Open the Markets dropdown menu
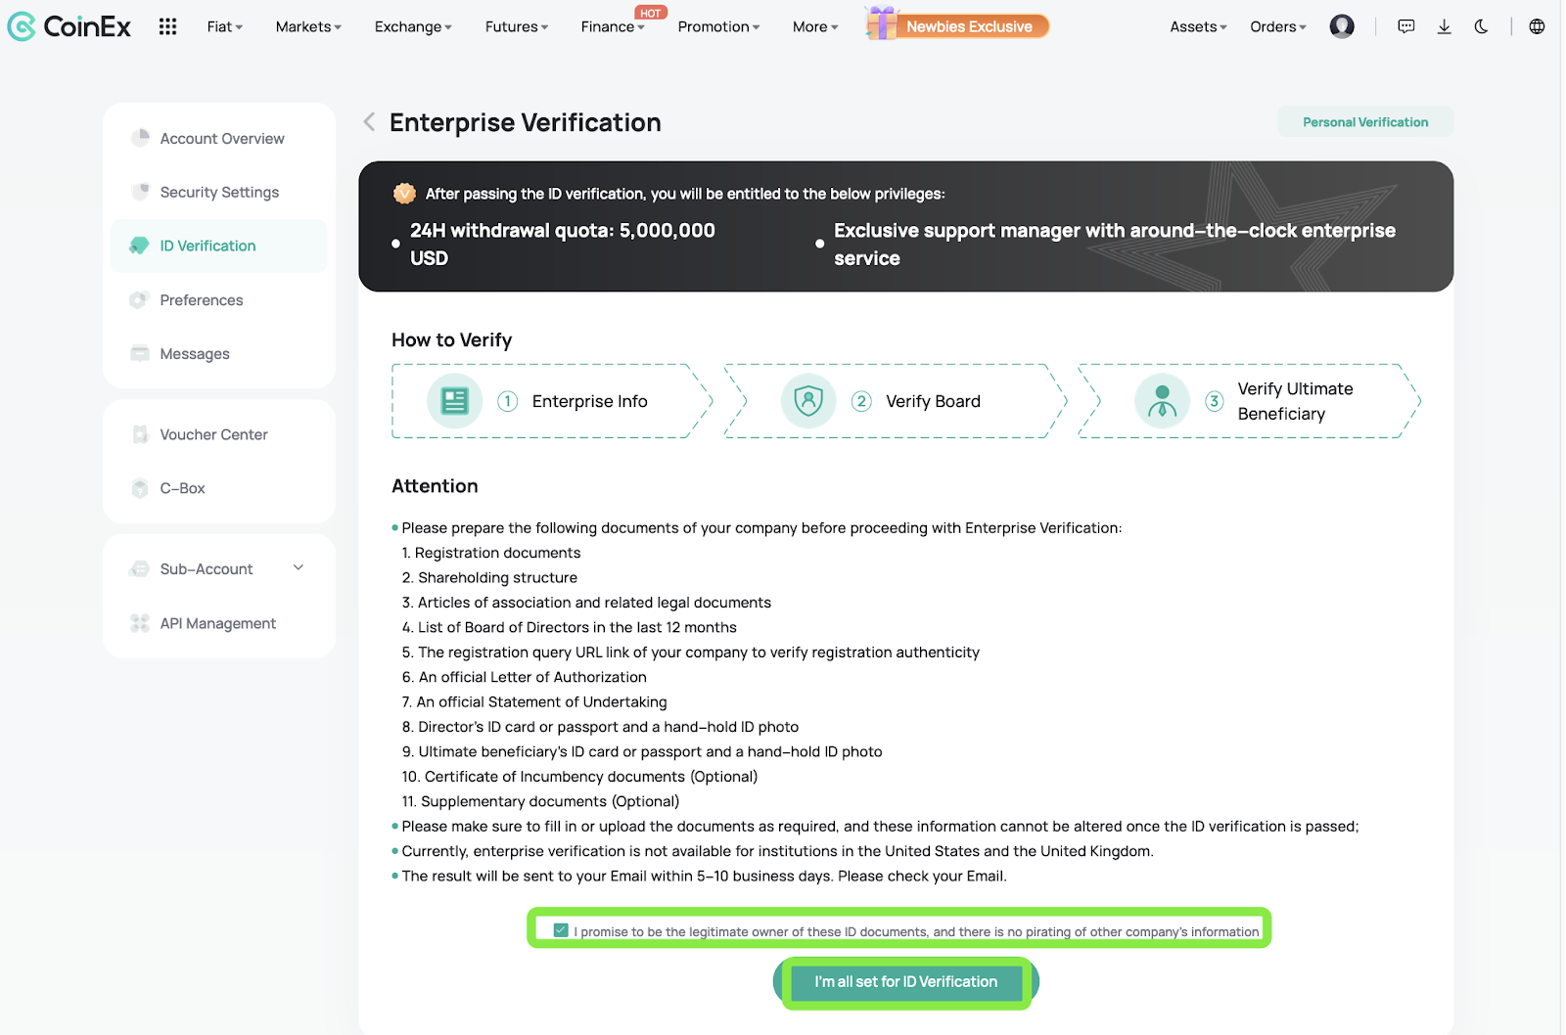The height and width of the screenshot is (1035, 1566). click(308, 26)
